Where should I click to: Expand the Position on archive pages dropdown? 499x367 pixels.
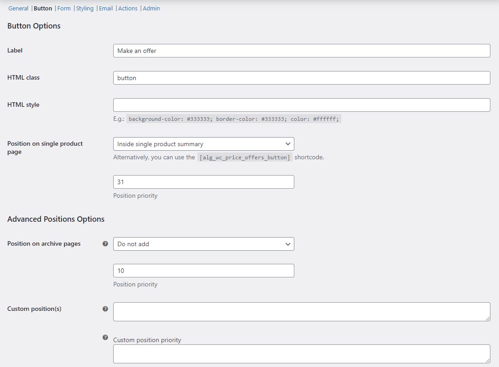pyautogui.click(x=203, y=243)
